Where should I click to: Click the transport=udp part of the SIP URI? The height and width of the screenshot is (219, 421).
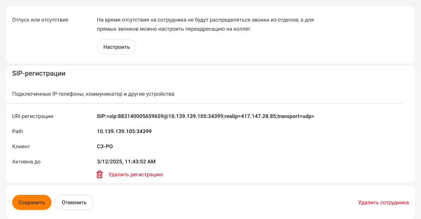click(x=295, y=116)
